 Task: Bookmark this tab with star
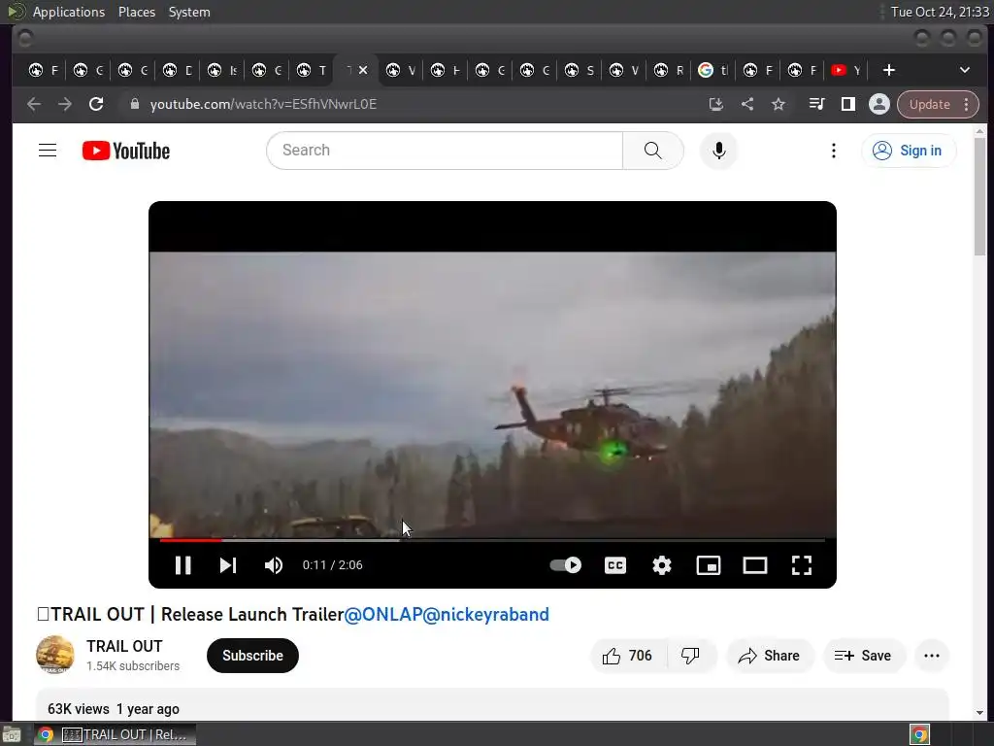pyautogui.click(x=779, y=104)
